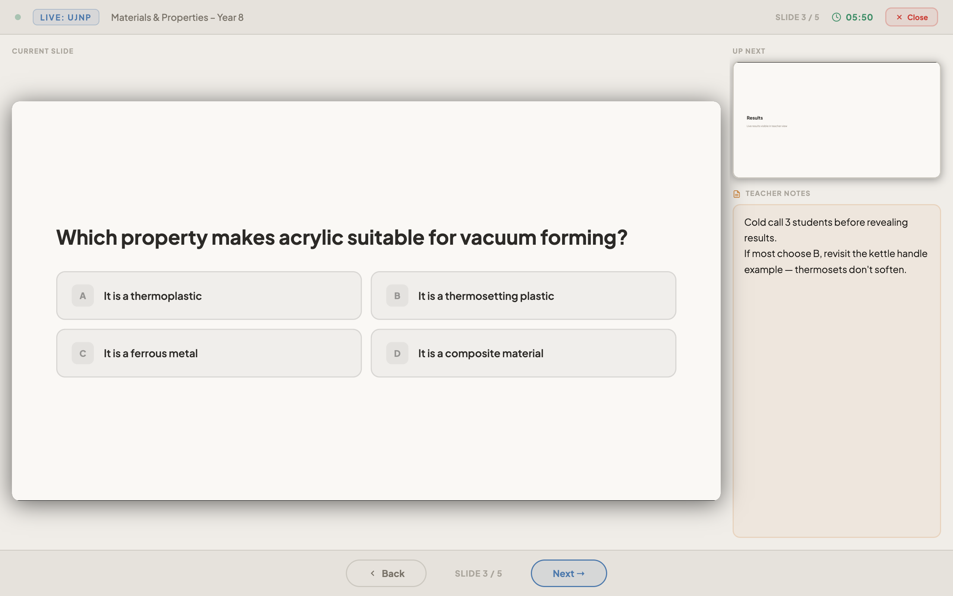Click the teacher notes document icon
Viewport: 953px width, 596px height.
pyautogui.click(x=736, y=194)
